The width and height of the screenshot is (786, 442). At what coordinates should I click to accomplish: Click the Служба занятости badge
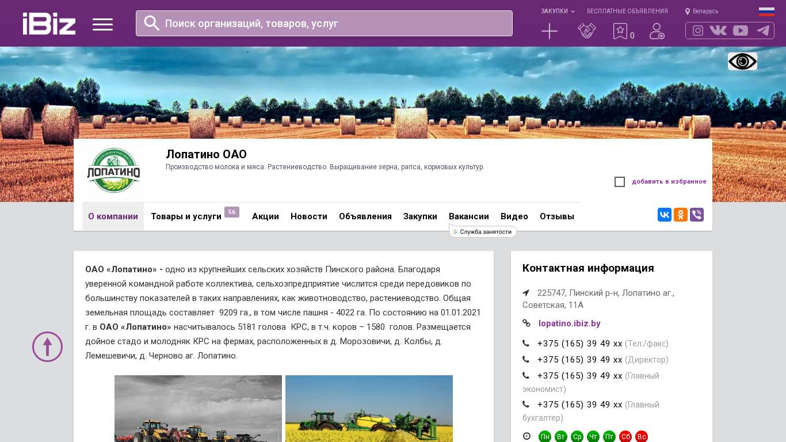483,231
